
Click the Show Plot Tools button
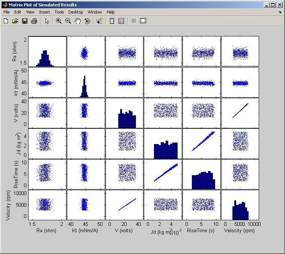tap(143, 21)
